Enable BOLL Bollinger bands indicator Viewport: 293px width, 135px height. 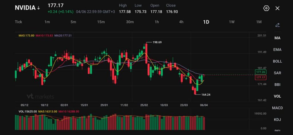(277, 61)
